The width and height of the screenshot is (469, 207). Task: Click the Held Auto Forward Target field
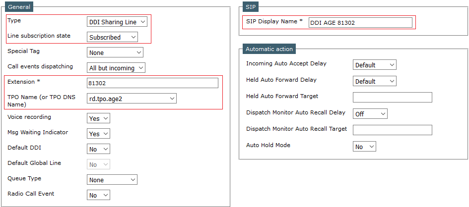coord(393,97)
